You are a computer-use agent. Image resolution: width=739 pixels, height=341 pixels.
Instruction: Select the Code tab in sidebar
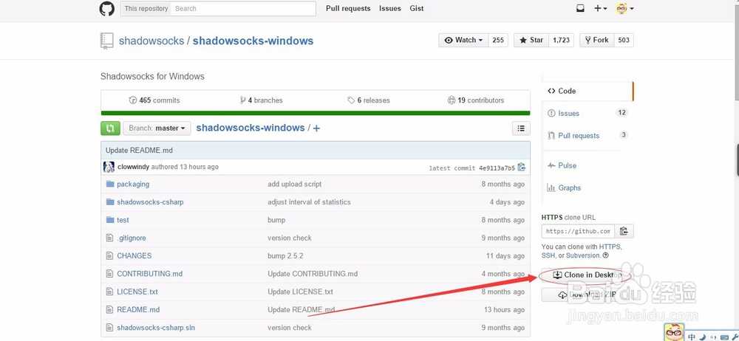[x=588, y=91]
